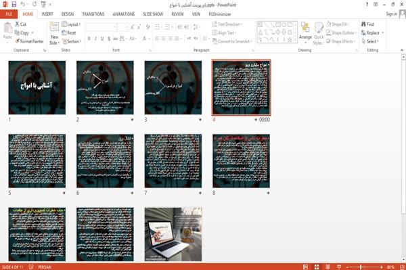Screen dimensions: 406x270
Task: Toggle Bold formatting
Action: (89, 39)
